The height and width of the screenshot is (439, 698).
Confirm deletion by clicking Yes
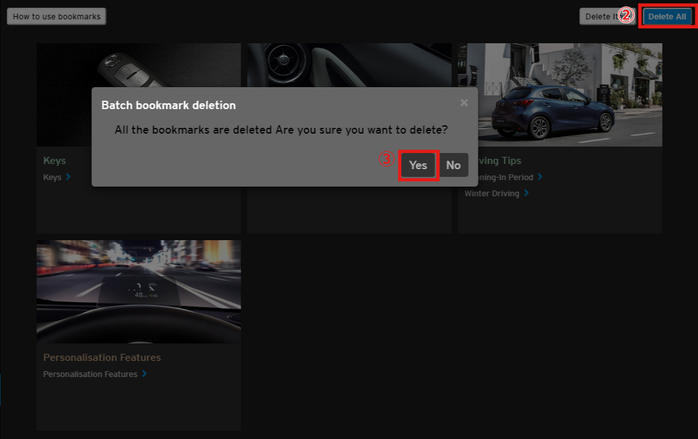pyautogui.click(x=418, y=165)
